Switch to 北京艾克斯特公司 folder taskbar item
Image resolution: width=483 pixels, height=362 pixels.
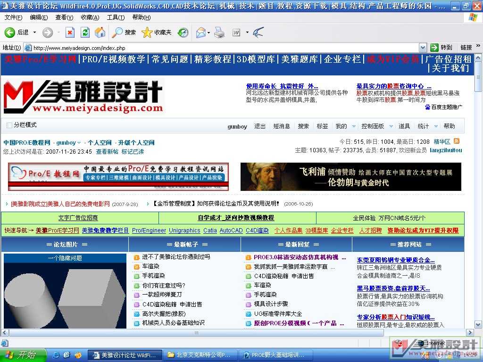coord(200,355)
